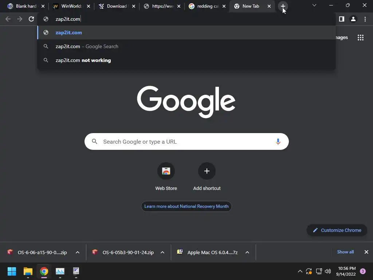Open the tab search chevron
The height and width of the screenshot is (280, 373).
tap(314, 5)
